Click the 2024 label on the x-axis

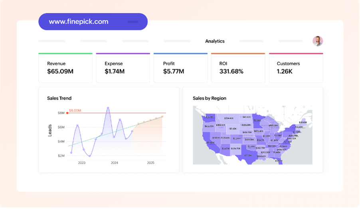tap(115, 163)
